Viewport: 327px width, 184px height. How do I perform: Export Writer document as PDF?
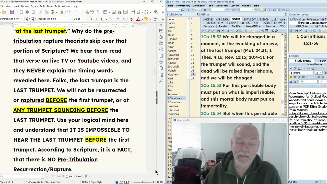coord(22,12)
